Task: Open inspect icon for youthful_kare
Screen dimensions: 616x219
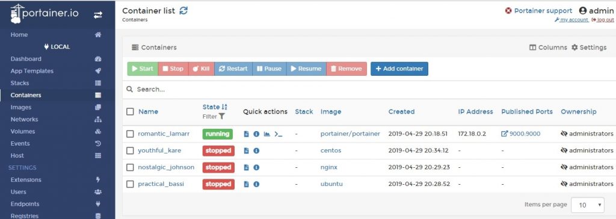Action: (256, 150)
